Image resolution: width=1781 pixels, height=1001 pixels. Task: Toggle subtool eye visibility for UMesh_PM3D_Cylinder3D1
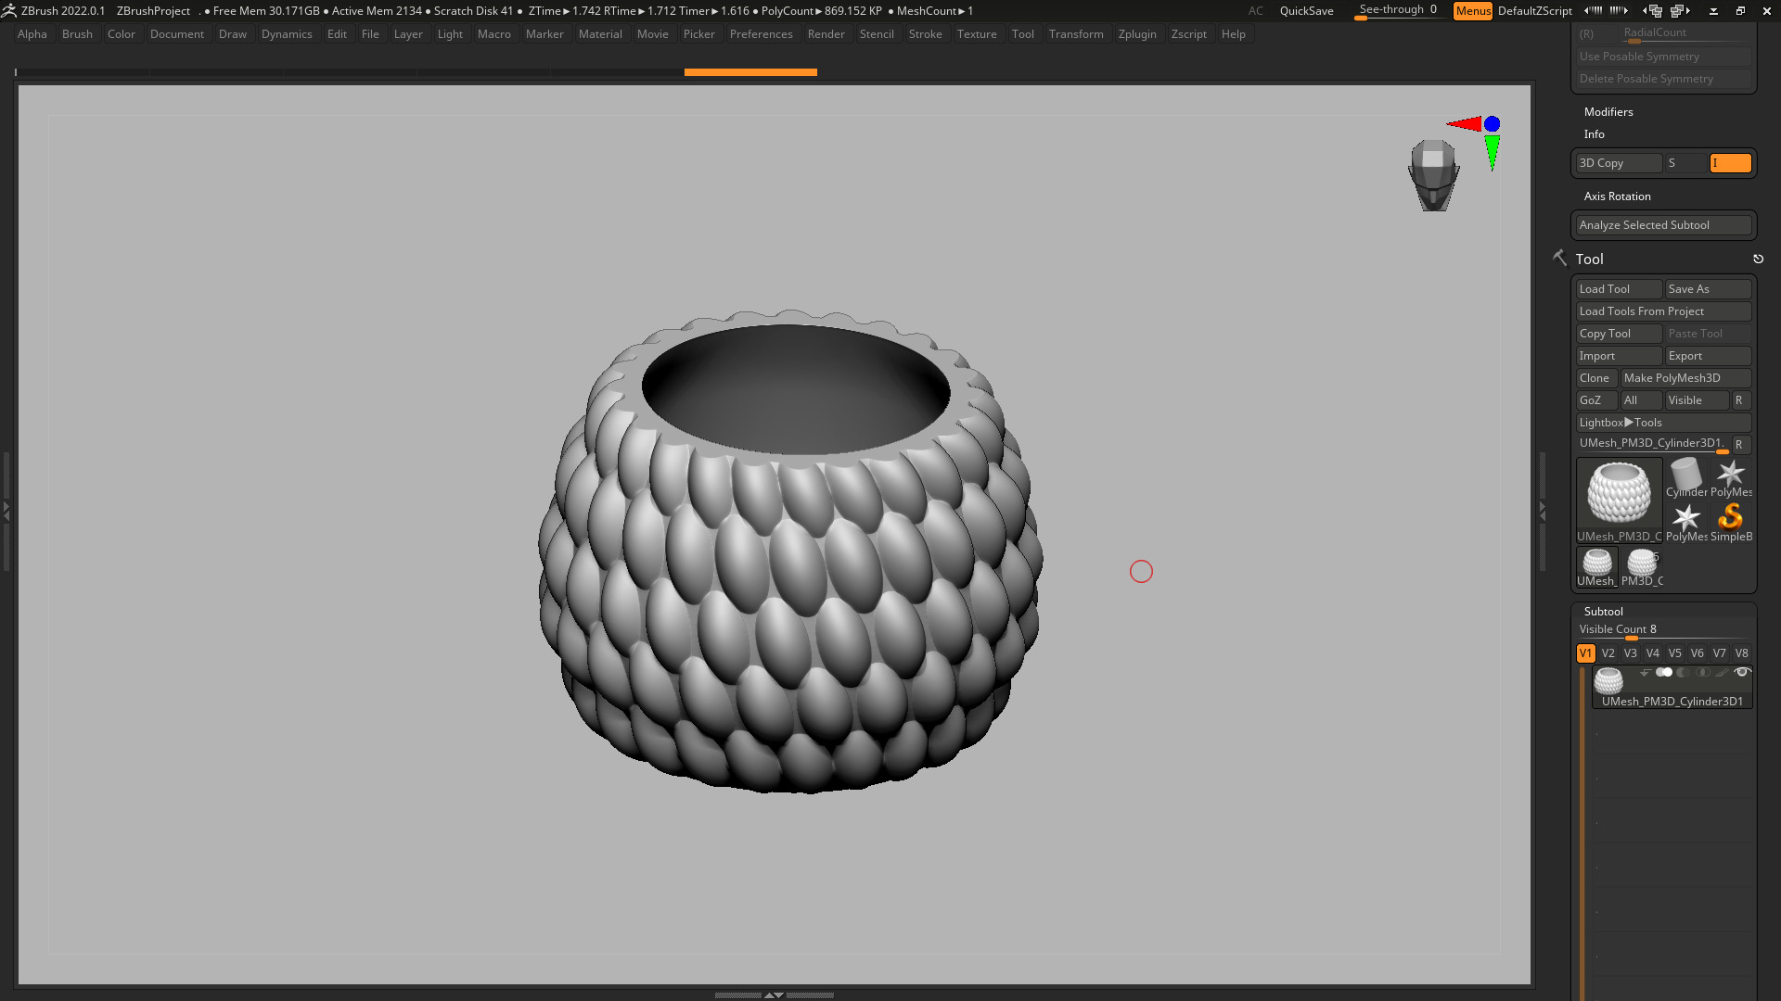click(x=1742, y=672)
